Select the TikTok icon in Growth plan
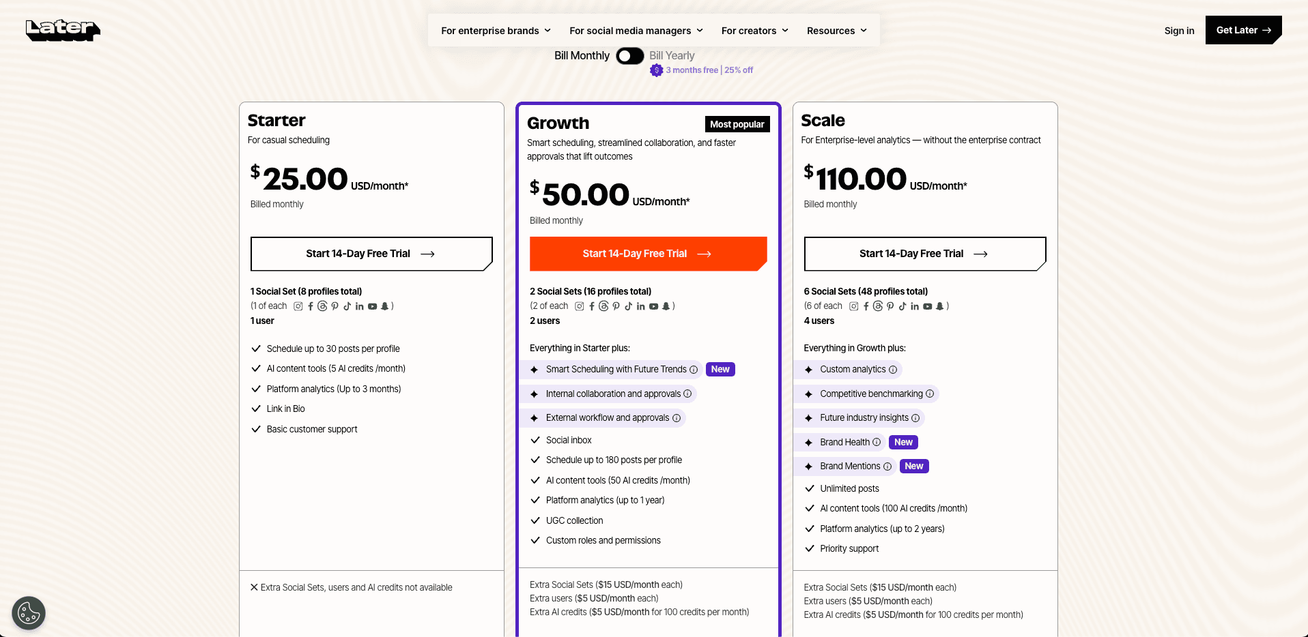 628,306
